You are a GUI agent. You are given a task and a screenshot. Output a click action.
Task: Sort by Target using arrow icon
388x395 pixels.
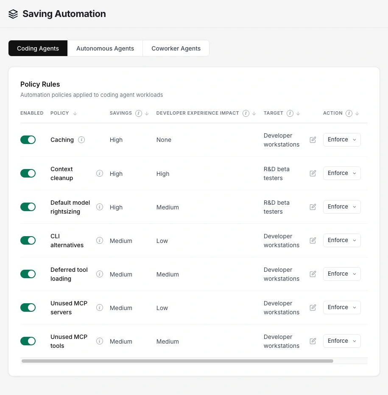coord(298,113)
